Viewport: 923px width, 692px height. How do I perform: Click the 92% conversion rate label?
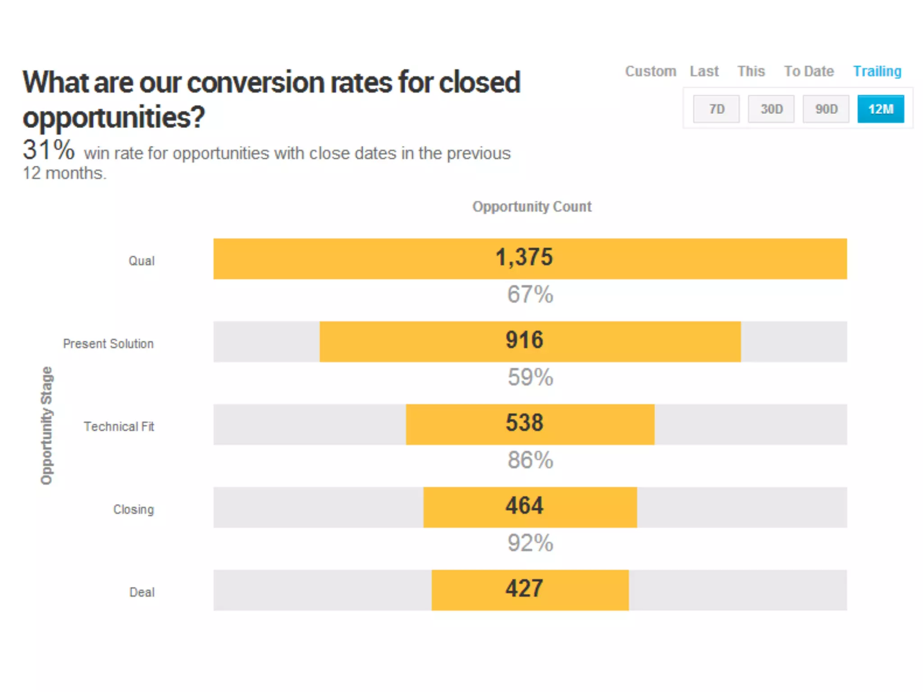click(530, 543)
